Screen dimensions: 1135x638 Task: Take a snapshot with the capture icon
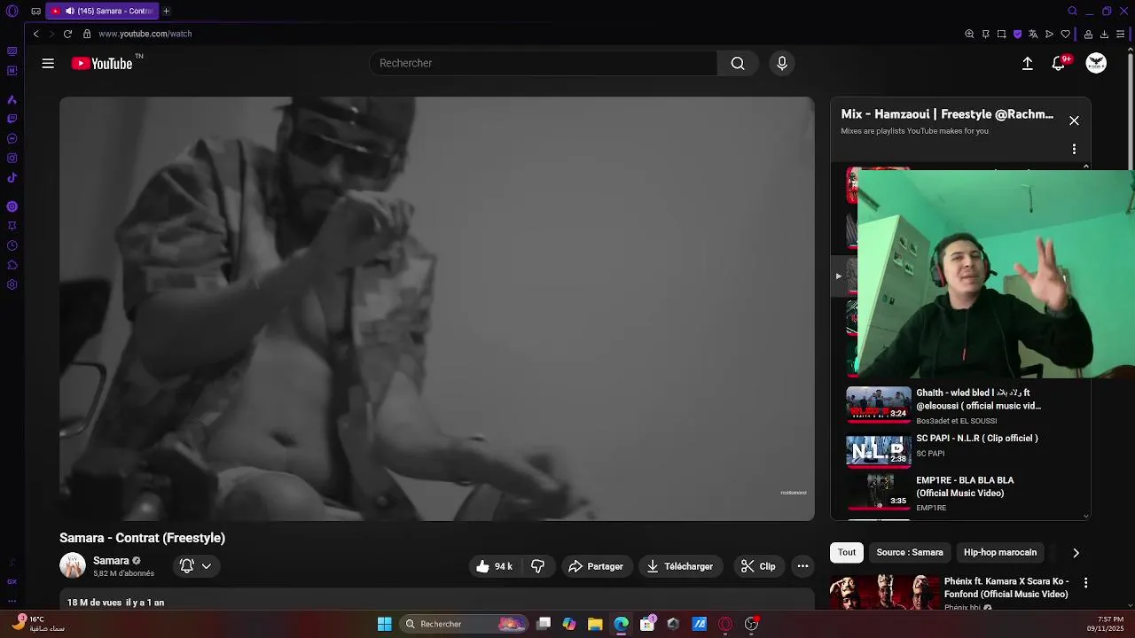(x=1001, y=34)
